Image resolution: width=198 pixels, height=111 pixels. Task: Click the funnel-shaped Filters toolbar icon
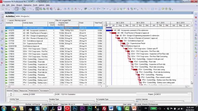(98, 9)
